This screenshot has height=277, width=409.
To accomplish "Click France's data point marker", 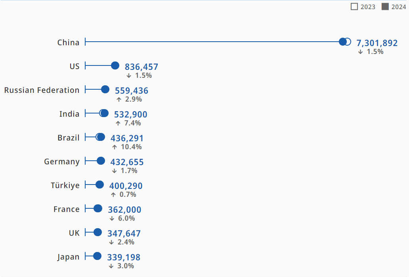I will pyautogui.click(x=98, y=208).
